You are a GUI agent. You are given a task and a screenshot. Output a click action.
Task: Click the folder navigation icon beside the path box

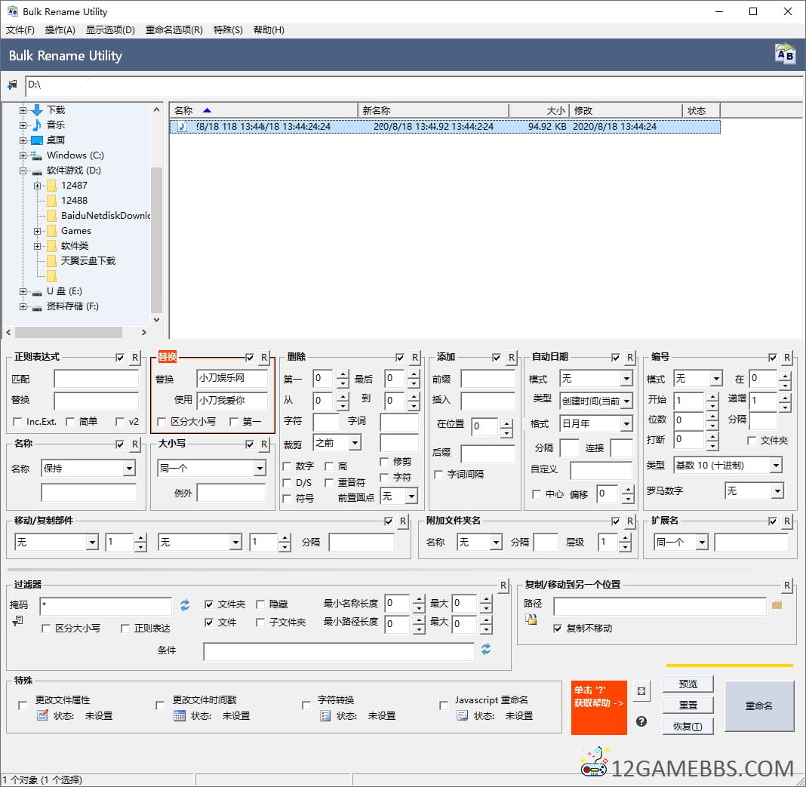tap(12, 85)
